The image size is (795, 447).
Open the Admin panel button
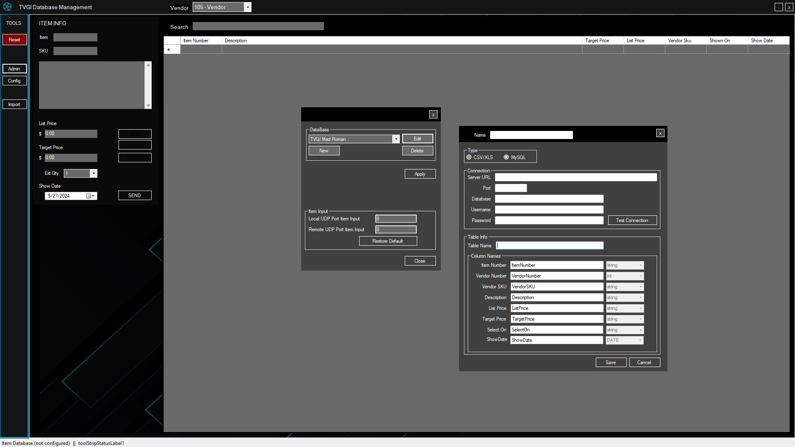[x=14, y=68]
